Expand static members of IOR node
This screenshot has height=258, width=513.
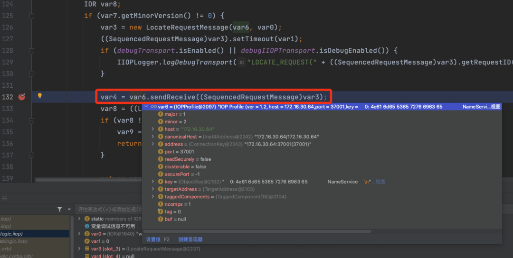pos(79,219)
